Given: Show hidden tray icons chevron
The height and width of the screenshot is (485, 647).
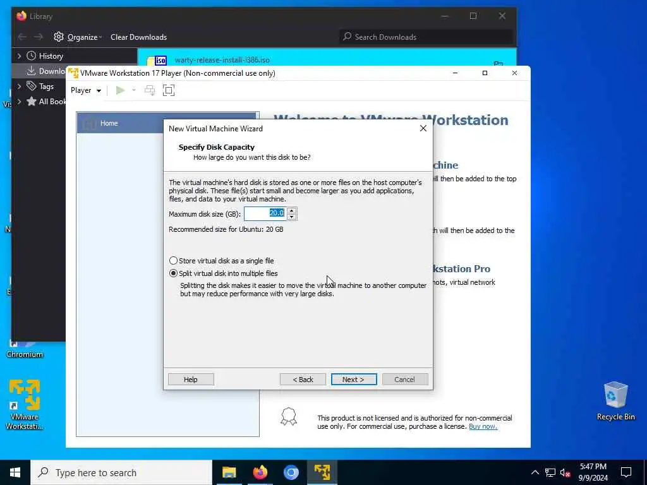Looking at the screenshot, I should [x=535, y=472].
